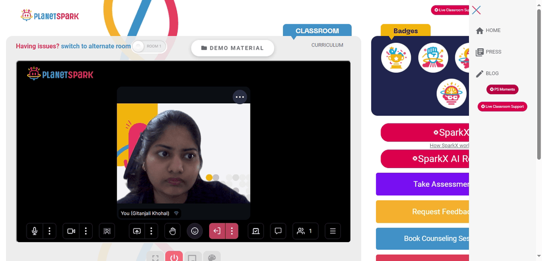
Task: Click the Having issues? text
Action: tap(38, 46)
